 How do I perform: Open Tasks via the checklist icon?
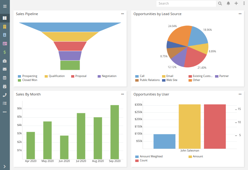(x=5, y=103)
